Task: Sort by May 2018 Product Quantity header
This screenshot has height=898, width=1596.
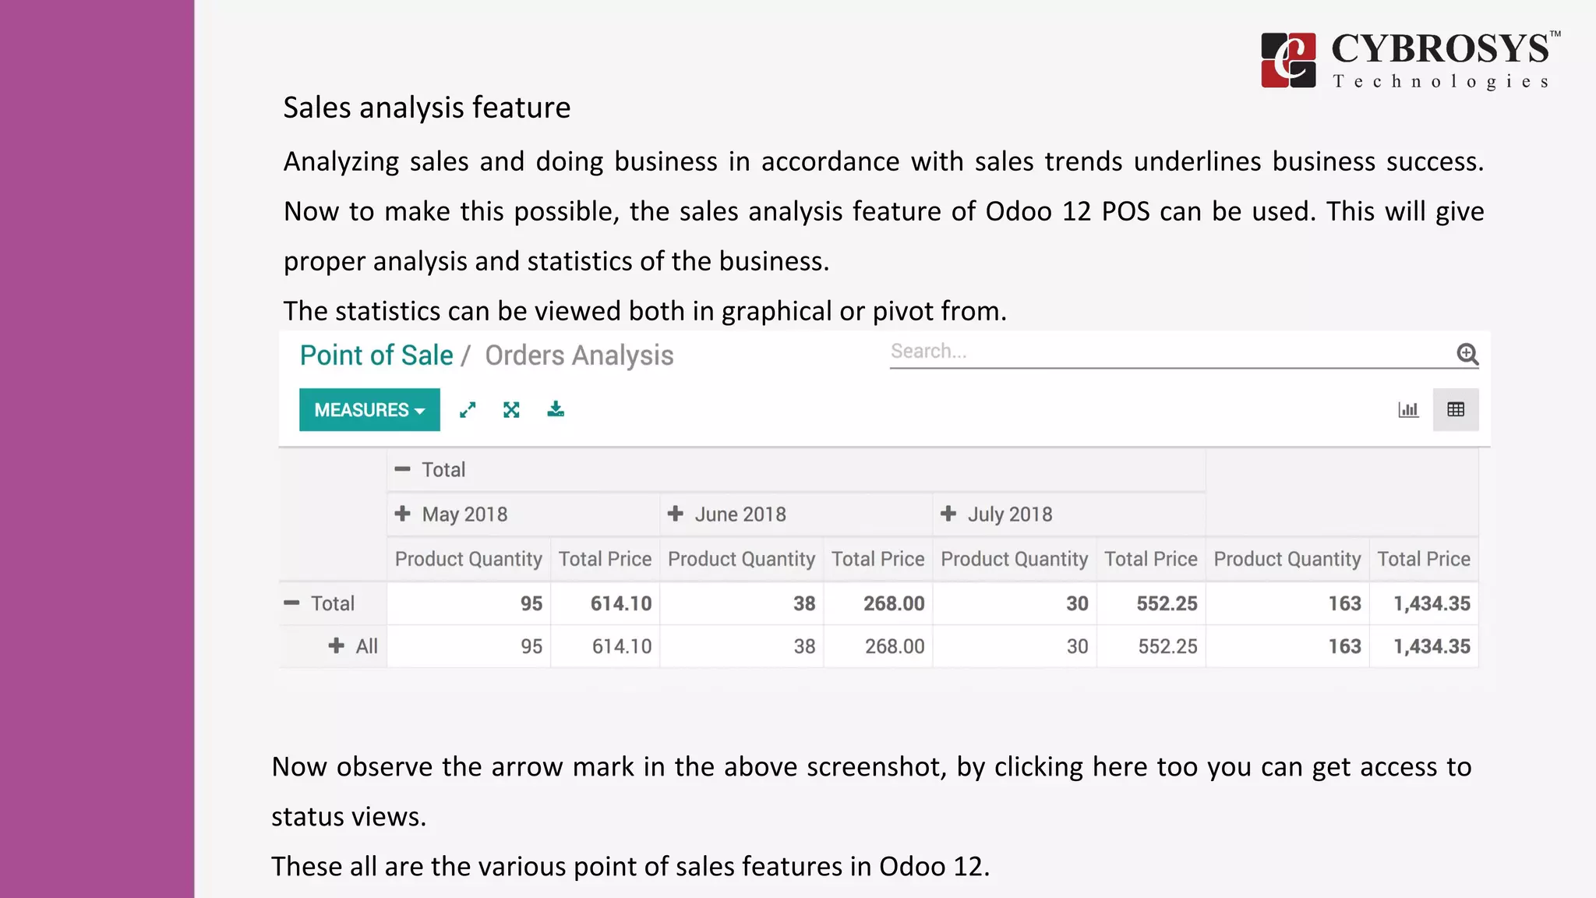Action: [468, 559]
